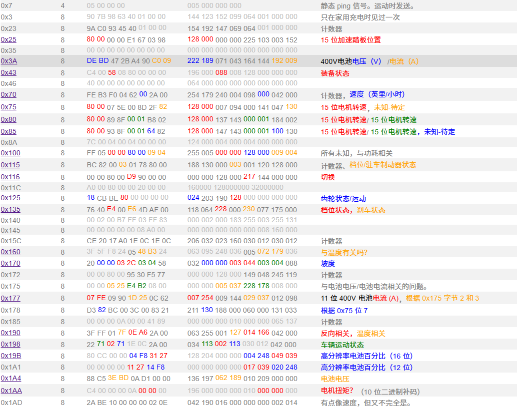517x407 pixels.
Task: Select the hex data 'DE BD 47 2B A4 90 C0 09'
Action: pos(128,61)
